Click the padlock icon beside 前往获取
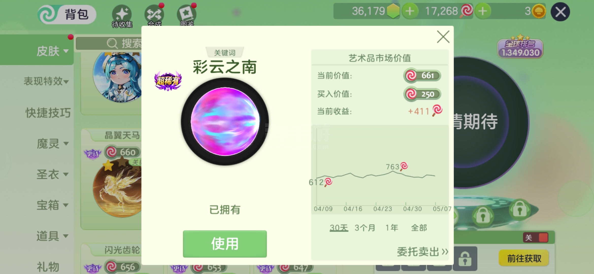The image size is (594, 274). [x=465, y=258]
